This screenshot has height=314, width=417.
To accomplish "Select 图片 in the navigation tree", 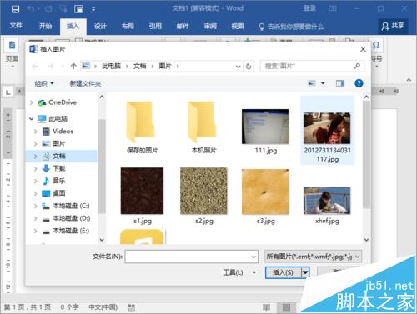I will [59, 143].
